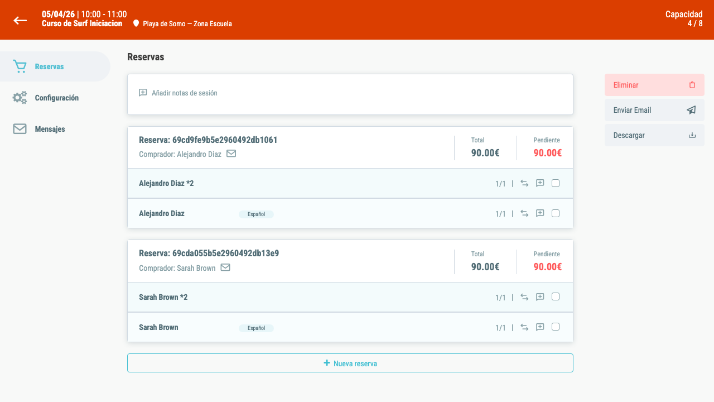Select checkbox for Sarah Brown Español row
Image resolution: width=714 pixels, height=402 pixels.
[x=556, y=327]
